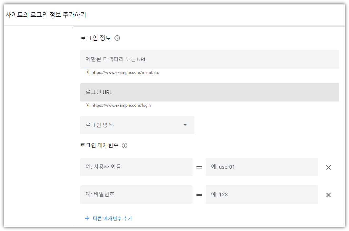
Task: Click the dropdown arrow inside 로그인 방식 box
Action: [x=185, y=125]
